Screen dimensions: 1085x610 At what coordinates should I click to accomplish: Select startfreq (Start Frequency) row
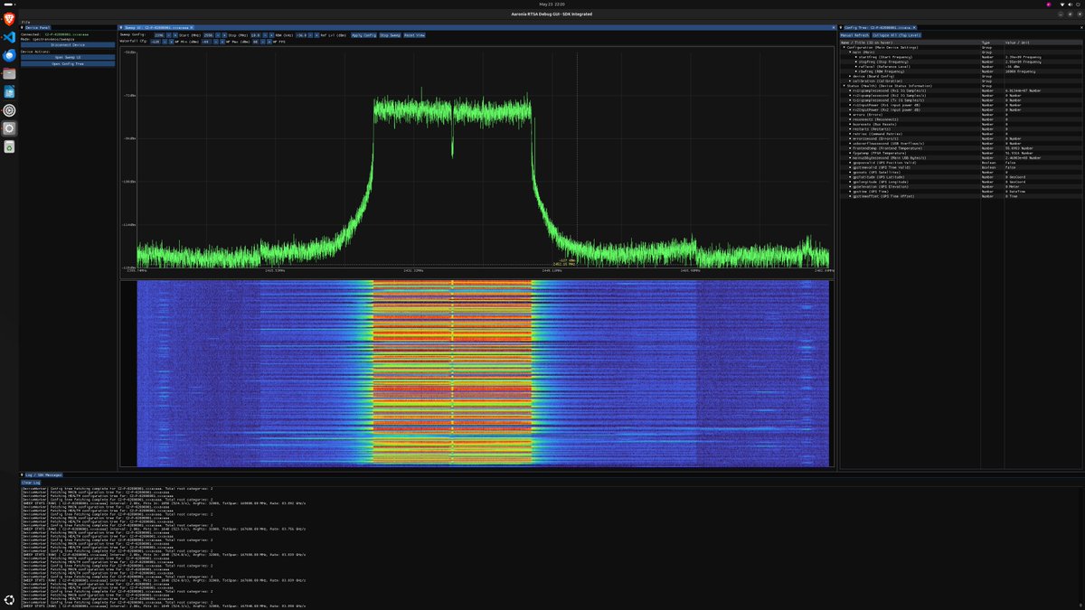[960, 57]
